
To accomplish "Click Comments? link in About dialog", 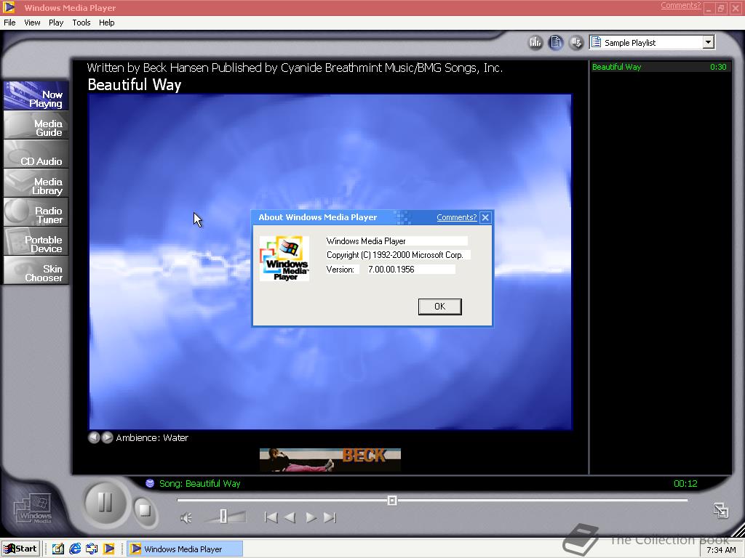I will 456,217.
